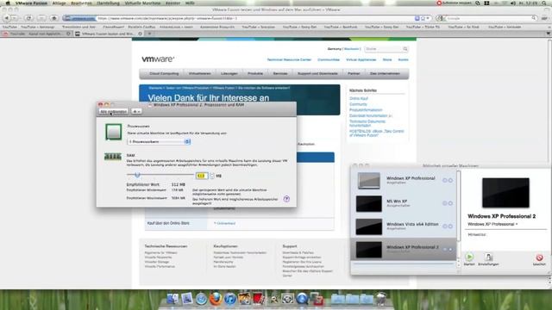Click the RAM MB input field
Screen dimensions: 552x310
pos(202,176)
